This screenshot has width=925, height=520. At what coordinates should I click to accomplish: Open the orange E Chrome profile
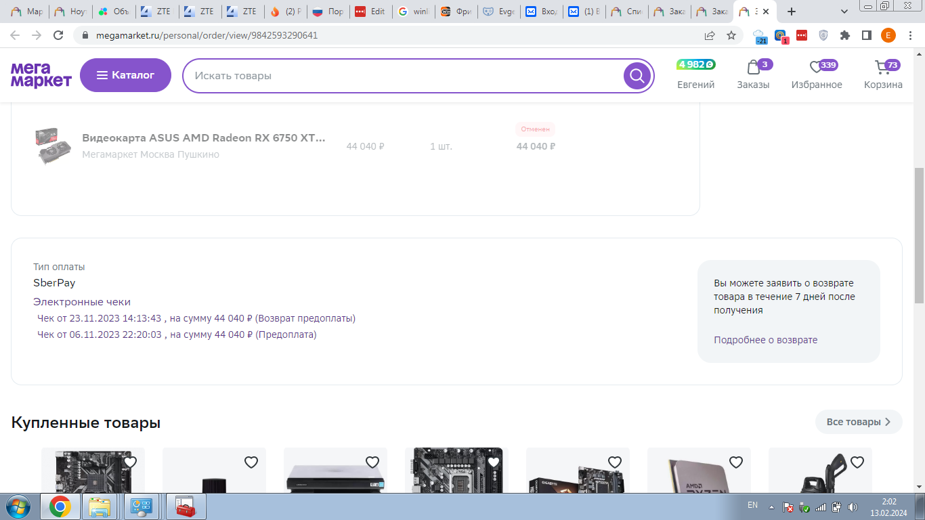888,35
